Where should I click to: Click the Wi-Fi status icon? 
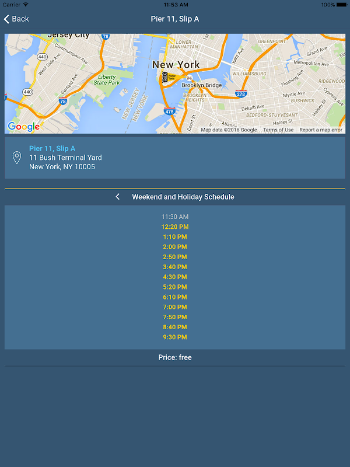click(26, 5)
